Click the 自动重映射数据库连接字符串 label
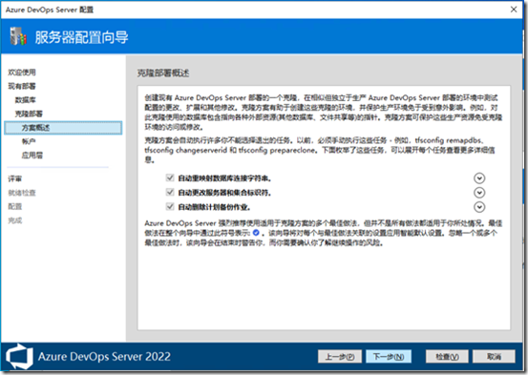This screenshot has width=528, height=375. [224, 178]
